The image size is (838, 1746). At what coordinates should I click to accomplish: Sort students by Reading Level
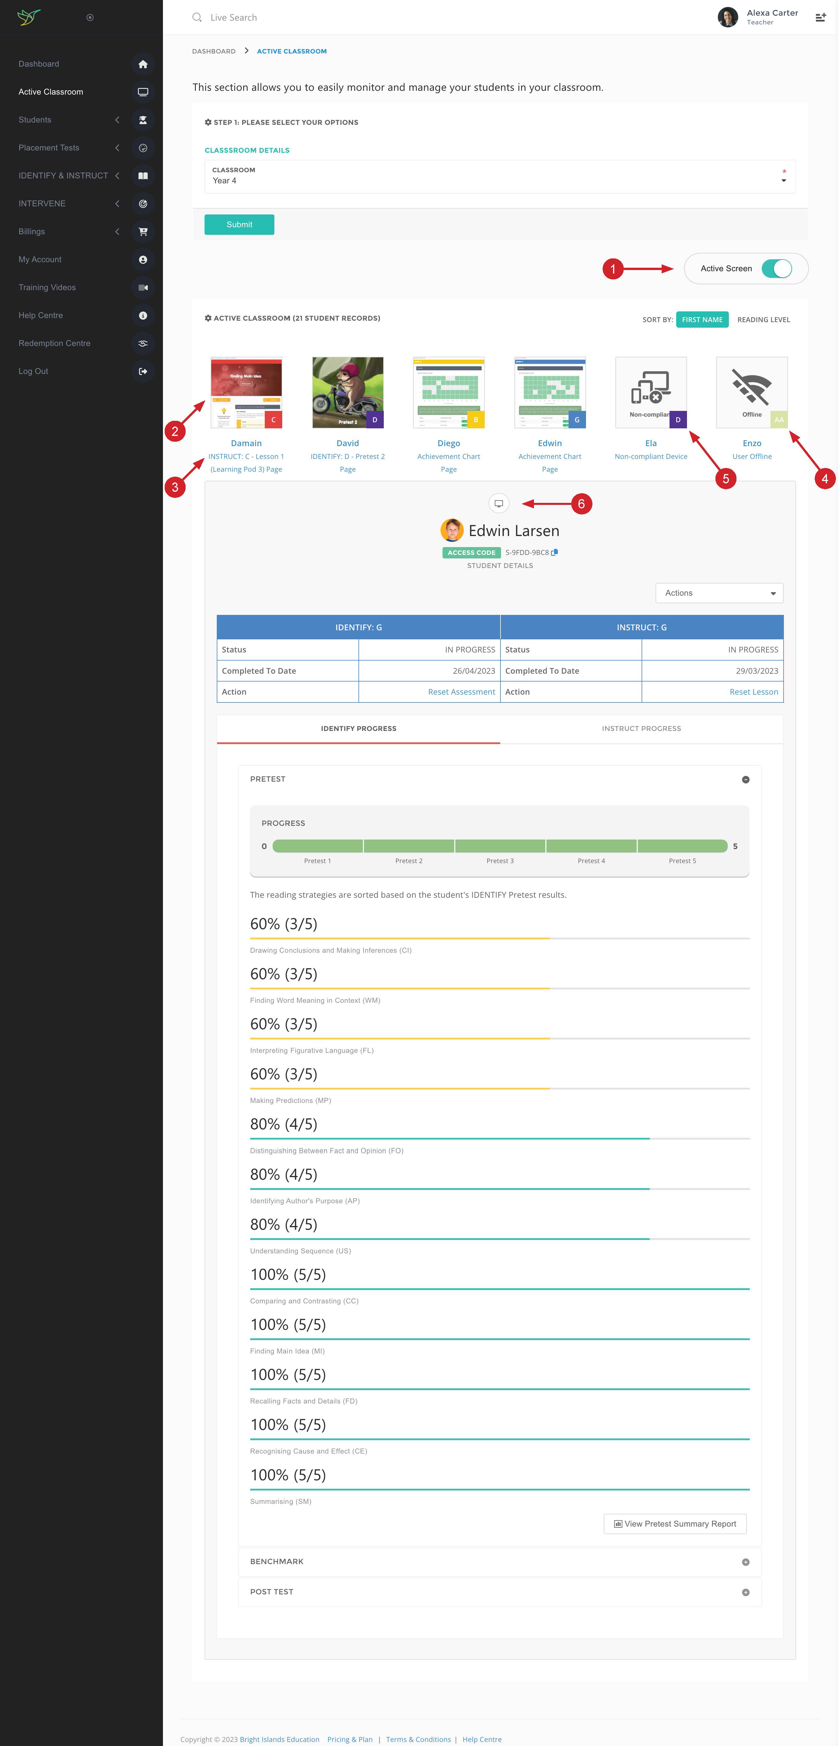point(764,320)
